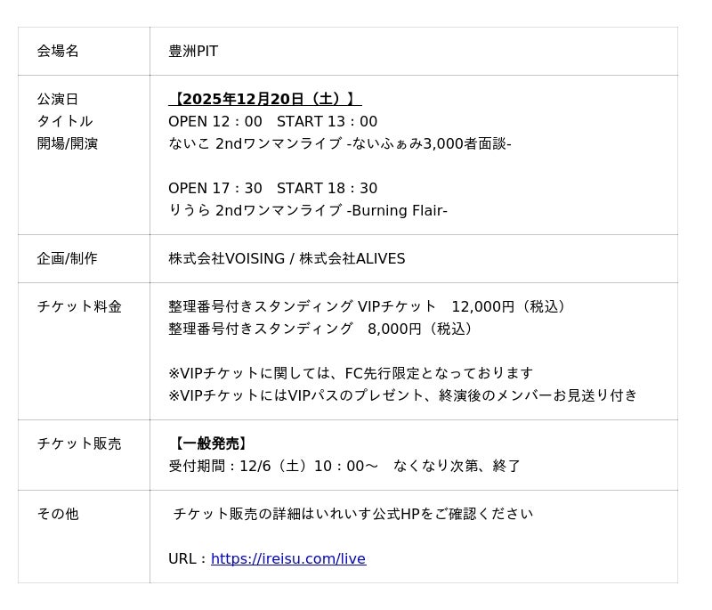Viewport: 712px width, 610px height.
Task: Select the FC先行限定 VIP ticket note
Action: (351, 373)
